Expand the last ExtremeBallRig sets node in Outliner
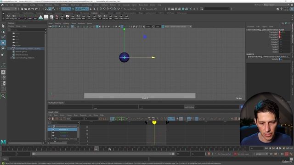Image resolution: width=294 pixels, height=165 pixels. pyautogui.click(x=11, y=58)
